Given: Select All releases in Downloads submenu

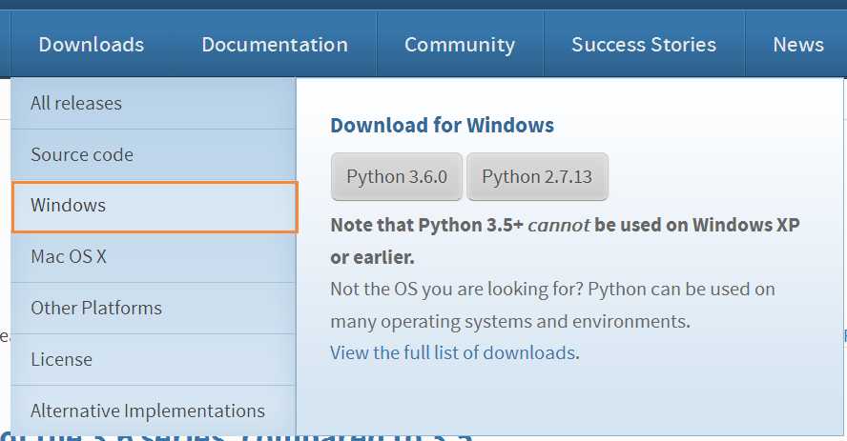Looking at the screenshot, I should pos(154,104).
